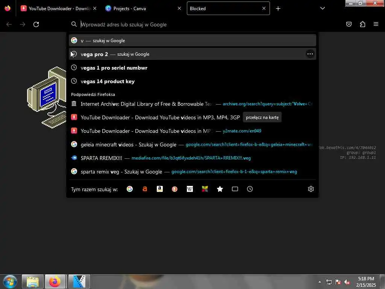Screen dimensions: 385x289
Task: Search this time with DuckDuckGo icon
Action: point(174,189)
